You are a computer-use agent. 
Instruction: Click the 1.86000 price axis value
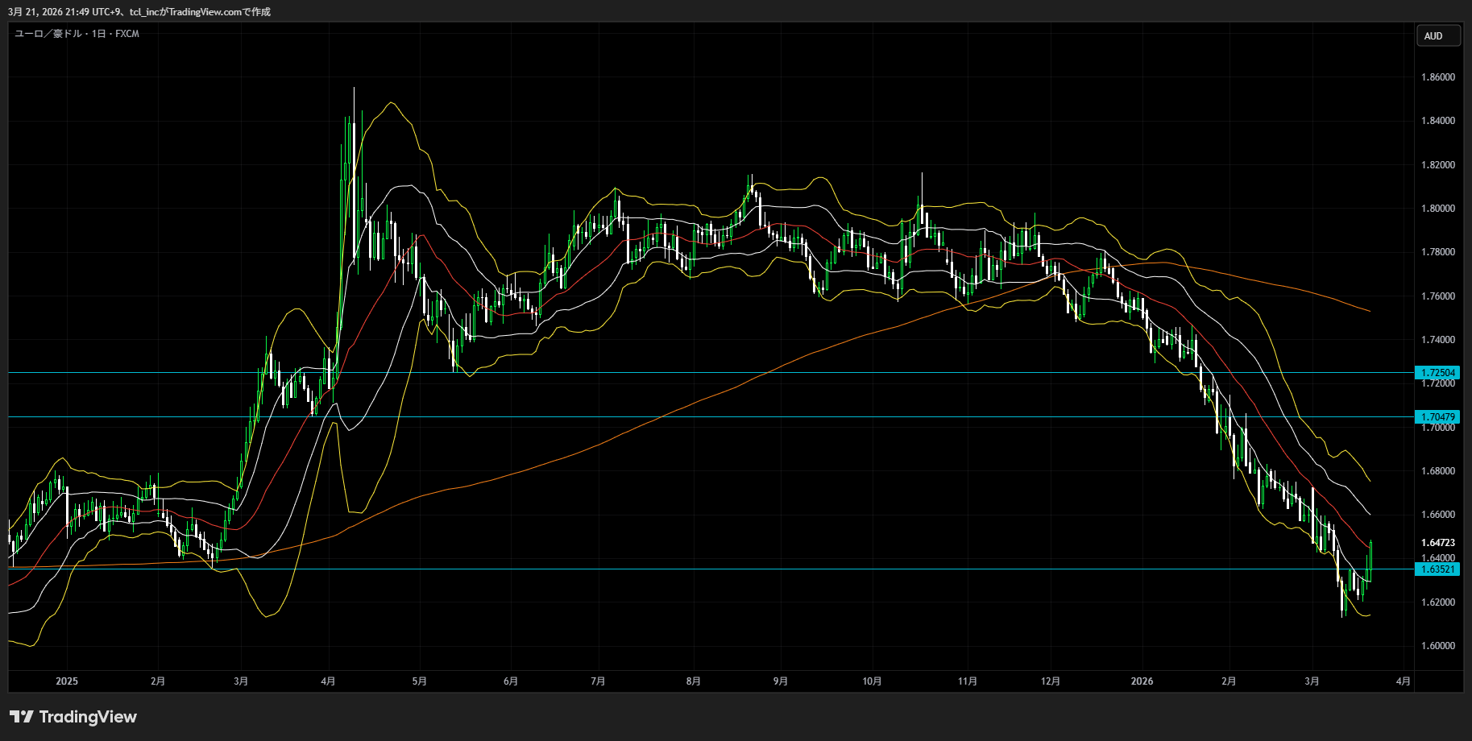coord(1437,77)
